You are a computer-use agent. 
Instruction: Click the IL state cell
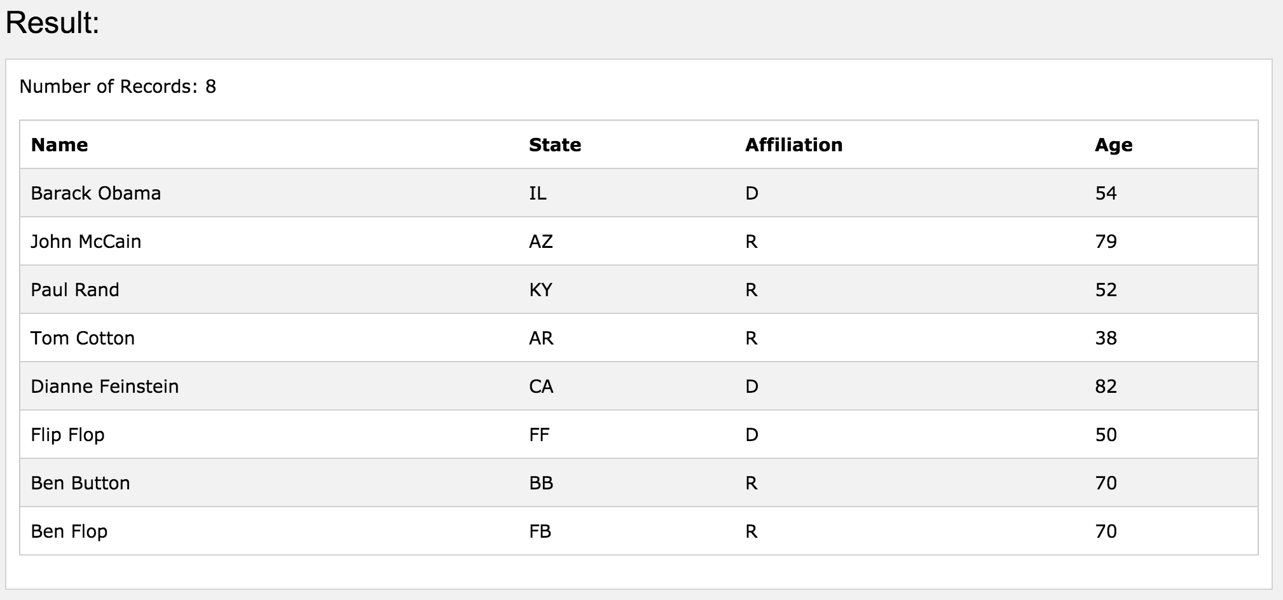[537, 193]
